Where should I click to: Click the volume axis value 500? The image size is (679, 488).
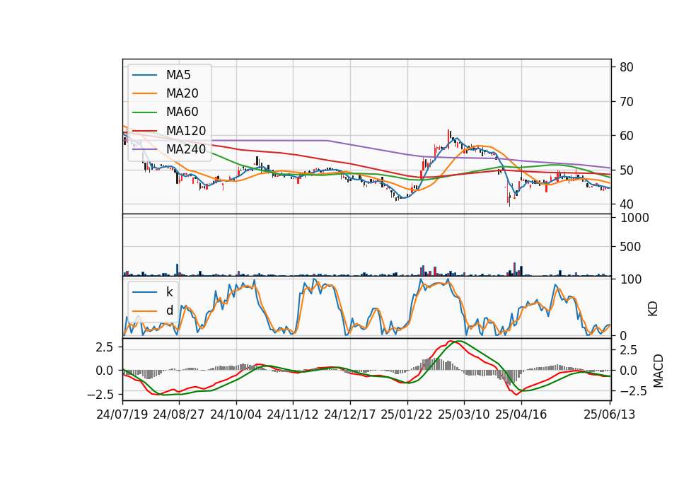pos(632,247)
